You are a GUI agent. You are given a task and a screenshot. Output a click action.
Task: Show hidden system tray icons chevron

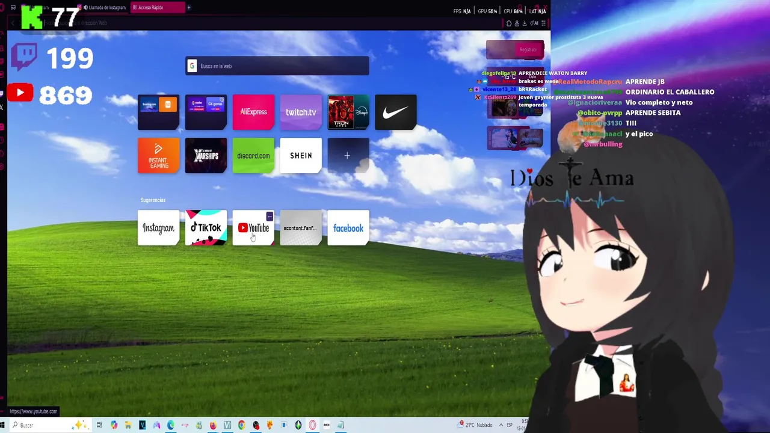[500, 425]
